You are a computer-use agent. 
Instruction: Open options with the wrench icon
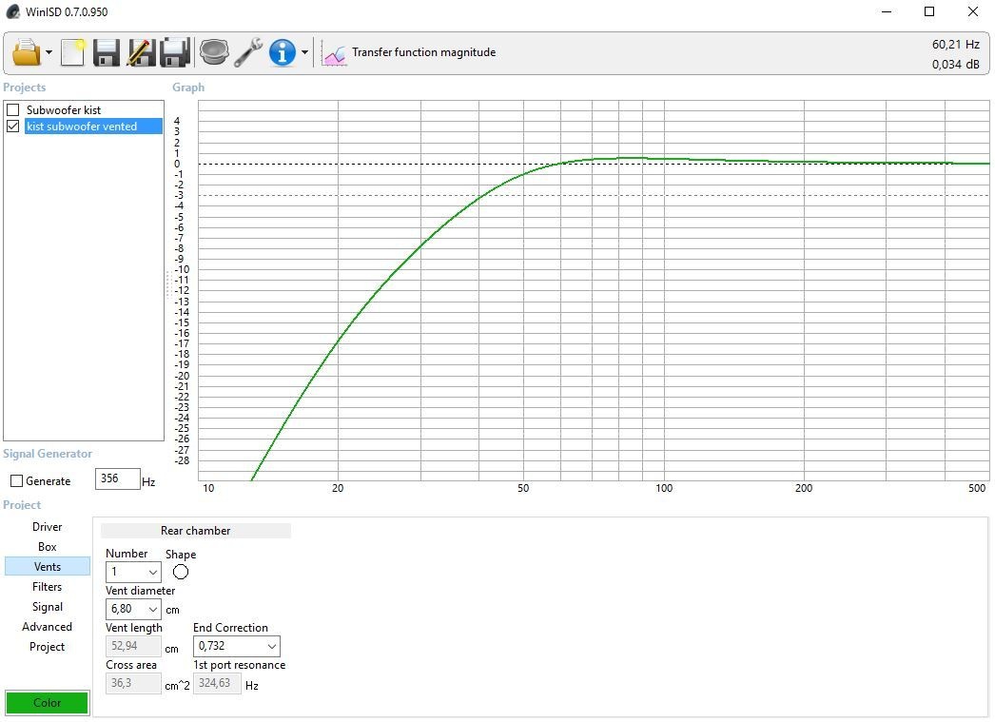248,52
